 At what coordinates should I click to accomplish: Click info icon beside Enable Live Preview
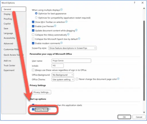[55, 26]
